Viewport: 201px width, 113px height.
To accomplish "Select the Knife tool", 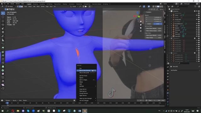I will pyautogui.click(x=3, y=63).
